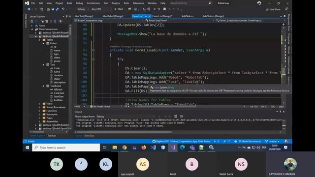Pin the Server Explorer panel

click(67, 16)
